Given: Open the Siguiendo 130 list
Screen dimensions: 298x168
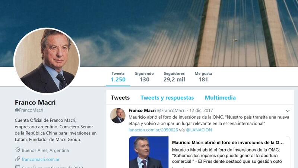Looking at the screenshot, I should tap(145, 77).
